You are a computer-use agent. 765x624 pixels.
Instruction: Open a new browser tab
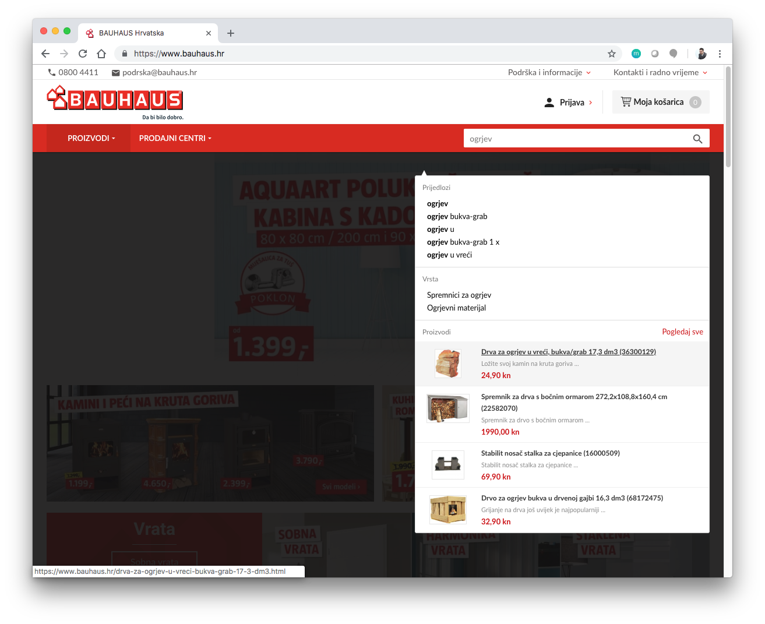231,33
